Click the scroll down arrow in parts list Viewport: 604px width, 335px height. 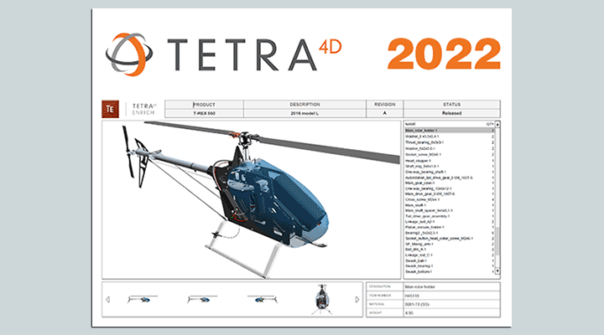(497, 271)
